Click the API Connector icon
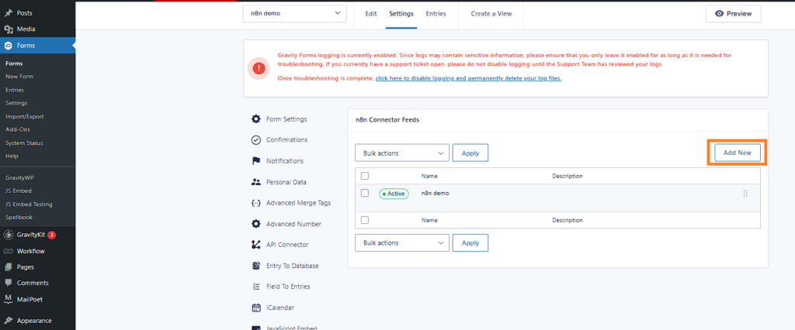 tap(256, 245)
